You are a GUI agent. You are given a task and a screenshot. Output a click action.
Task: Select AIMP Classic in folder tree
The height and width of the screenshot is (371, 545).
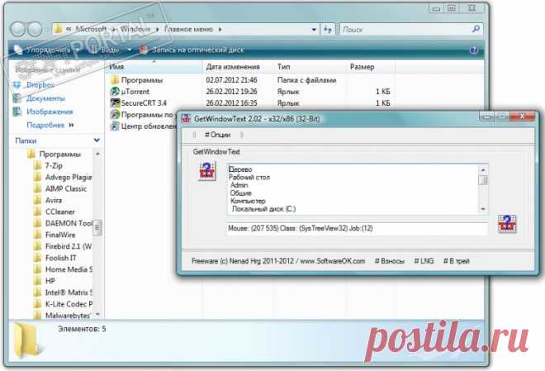pyautogui.click(x=66, y=188)
